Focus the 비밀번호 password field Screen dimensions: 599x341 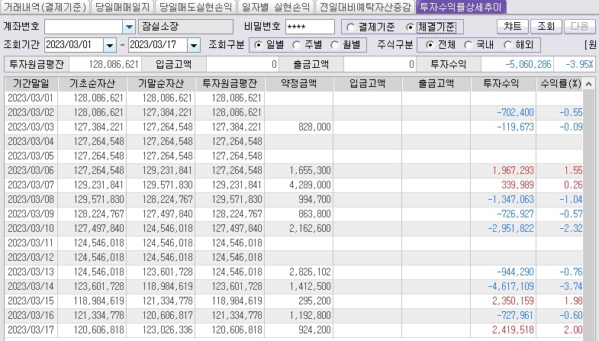pos(310,27)
